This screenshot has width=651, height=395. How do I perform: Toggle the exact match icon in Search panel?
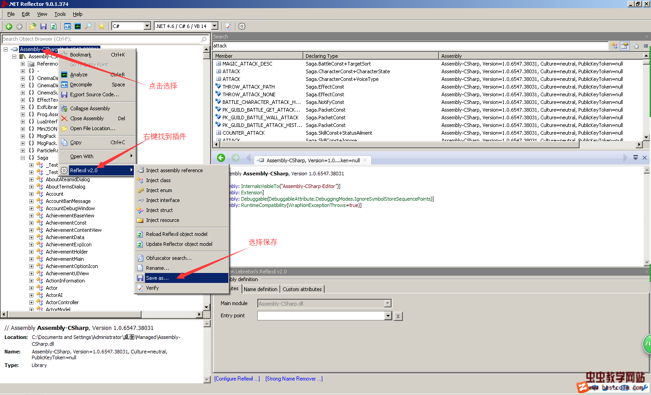pyautogui.click(x=636, y=46)
